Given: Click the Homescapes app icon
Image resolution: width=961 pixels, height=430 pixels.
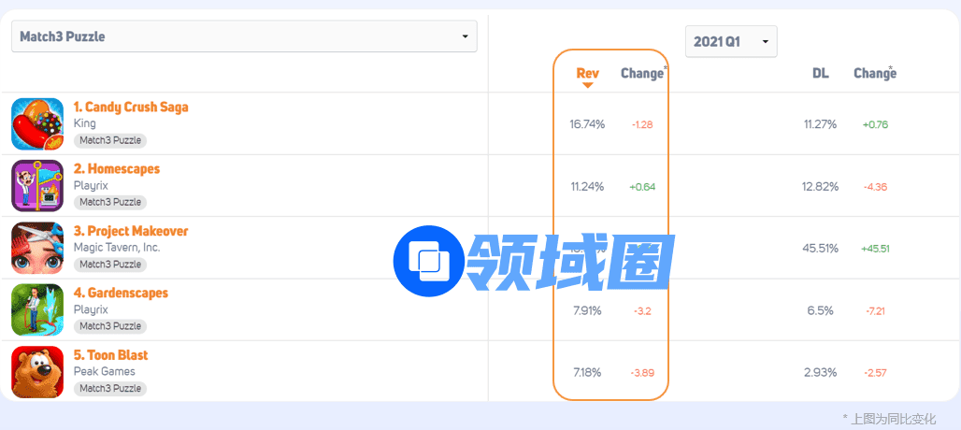Looking at the screenshot, I should [x=37, y=186].
